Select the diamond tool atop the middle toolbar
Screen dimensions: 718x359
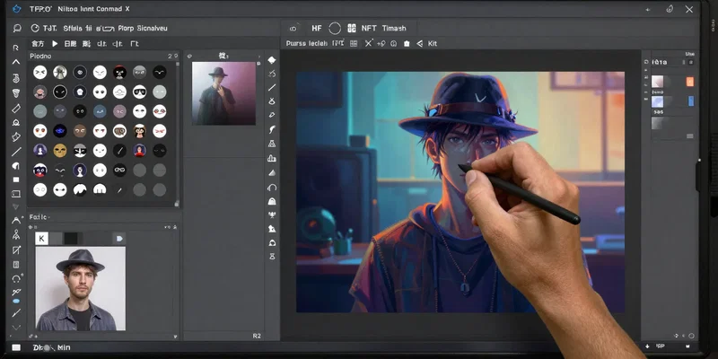272,60
